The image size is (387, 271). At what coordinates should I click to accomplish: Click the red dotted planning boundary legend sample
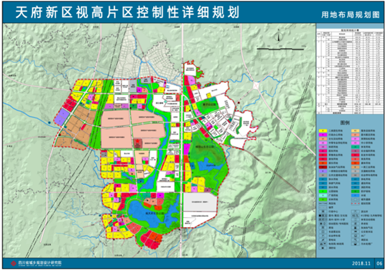pos(356,203)
